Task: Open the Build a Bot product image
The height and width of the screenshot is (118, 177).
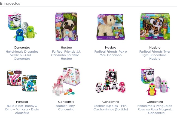Action: pos(22,81)
